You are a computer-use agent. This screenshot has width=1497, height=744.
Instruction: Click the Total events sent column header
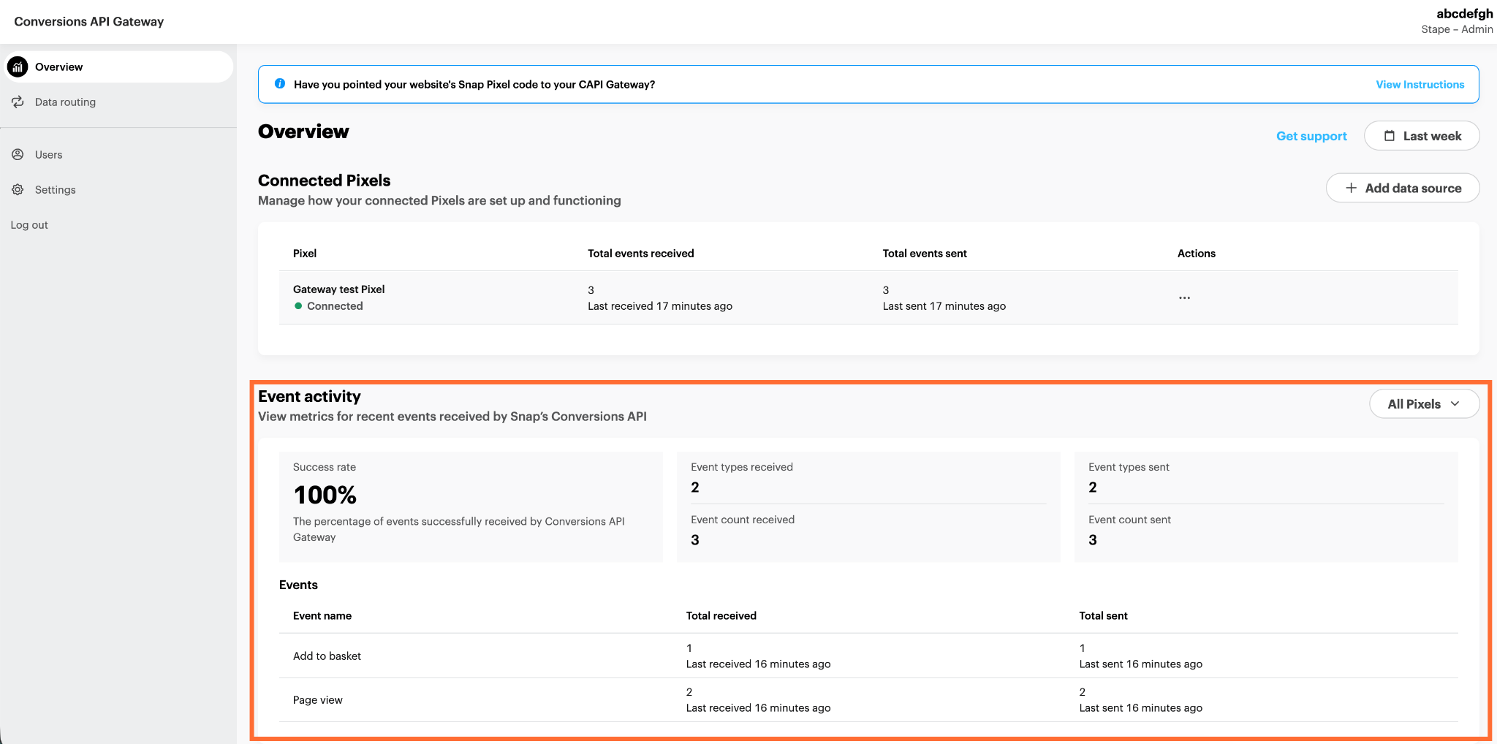coord(924,254)
